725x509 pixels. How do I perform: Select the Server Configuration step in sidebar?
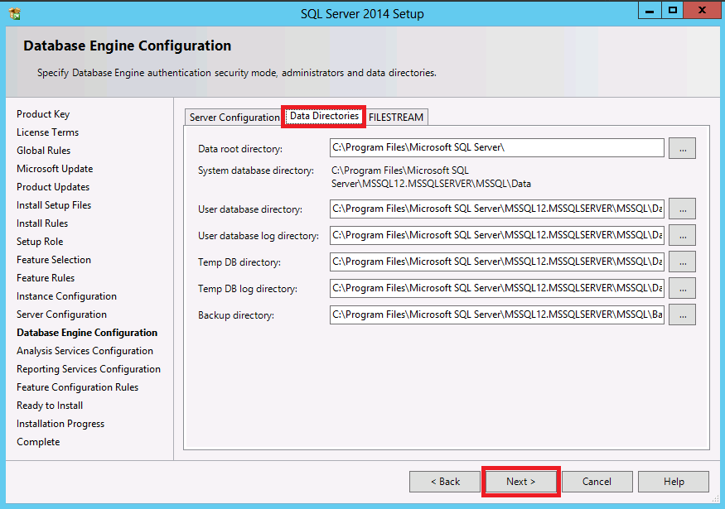pyautogui.click(x=61, y=315)
